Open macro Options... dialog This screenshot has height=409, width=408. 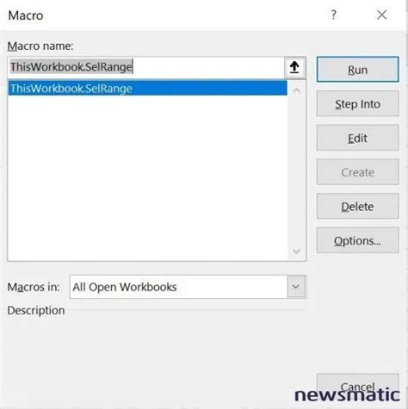coord(357,240)
